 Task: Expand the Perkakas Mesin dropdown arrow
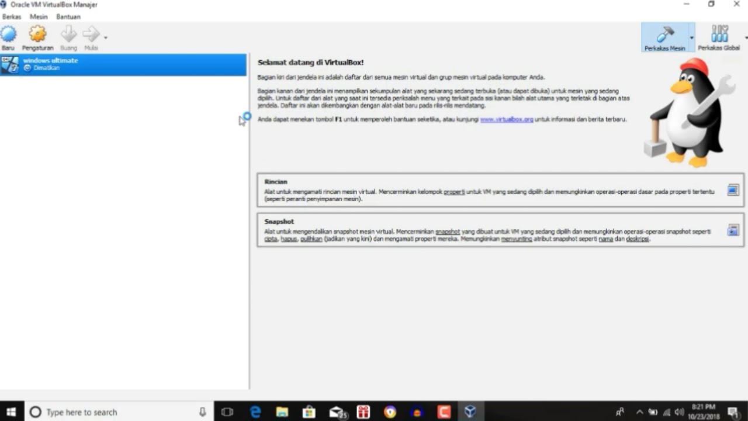pos(691,38)
